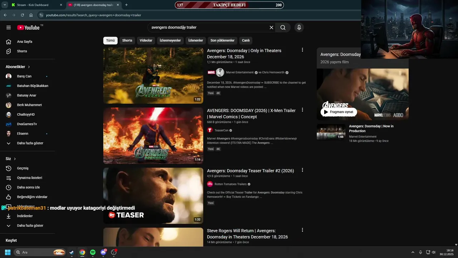Open Ana Sayfa home icon
This screenshot has width=458, height=258.
[9, 42]
